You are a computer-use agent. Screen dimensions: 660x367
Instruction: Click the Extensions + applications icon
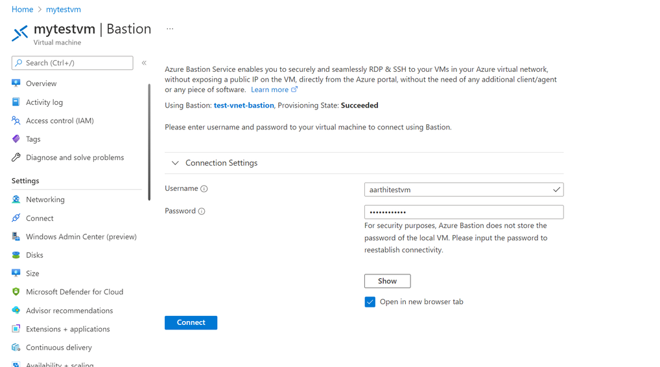[16, 329]
